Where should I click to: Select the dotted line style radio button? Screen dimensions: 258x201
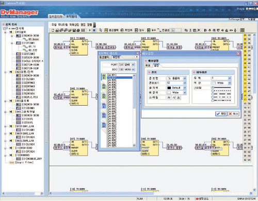pyautogui.click(x=213, y=91)
